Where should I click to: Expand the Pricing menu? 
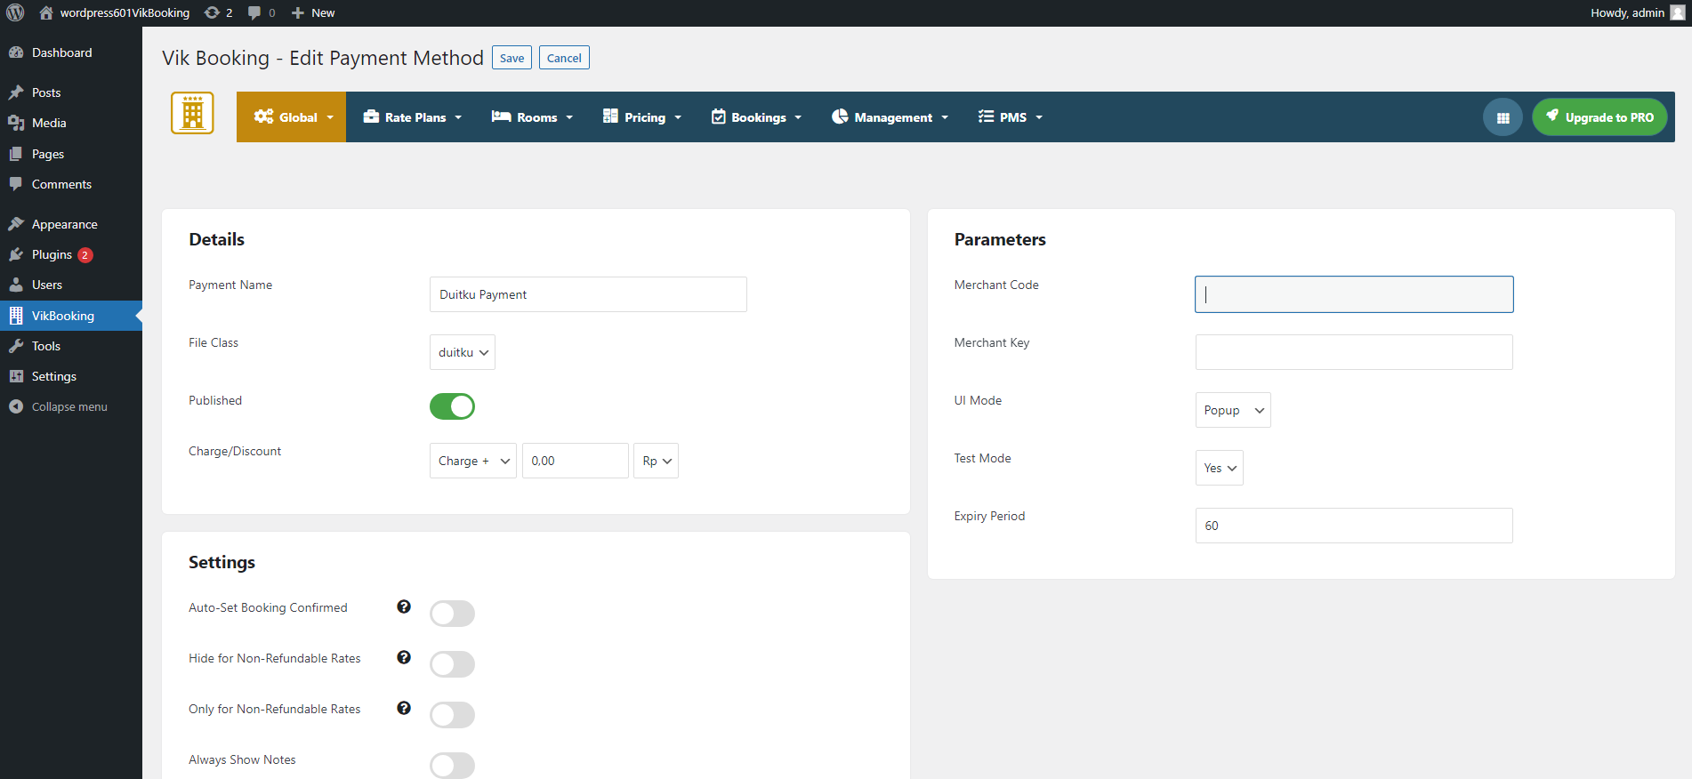click(642, 117)
